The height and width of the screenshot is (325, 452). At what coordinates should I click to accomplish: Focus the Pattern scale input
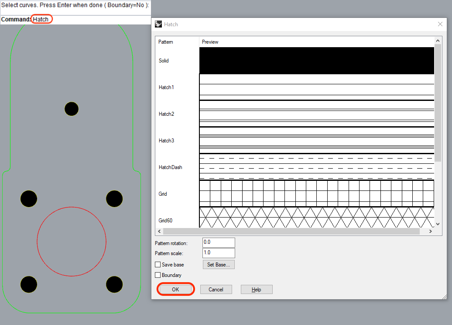[x=219, y=253]
